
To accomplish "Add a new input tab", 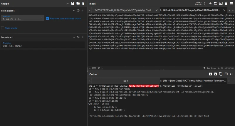I will [x=210, y=4].
